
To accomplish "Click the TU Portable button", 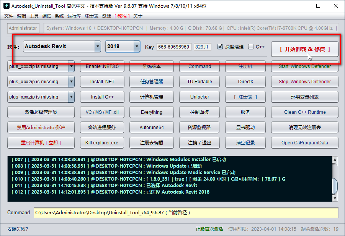I will point(199,81).
